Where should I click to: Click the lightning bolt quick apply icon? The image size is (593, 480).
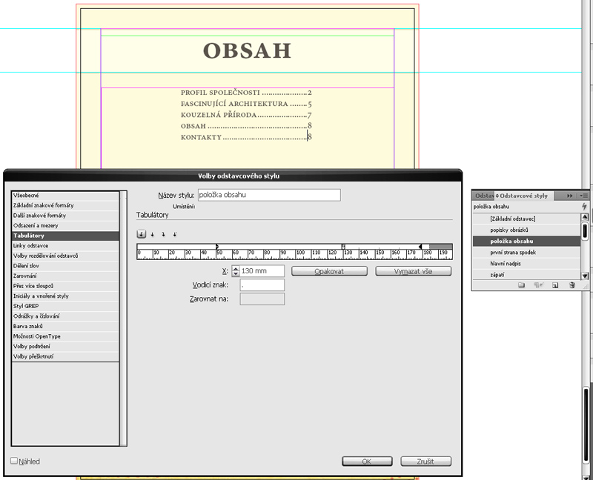tap(585, 206)
